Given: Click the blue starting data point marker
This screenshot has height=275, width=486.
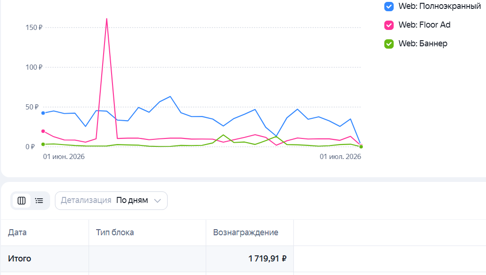Looking at the screenshot, I should [x=43, y=113].
